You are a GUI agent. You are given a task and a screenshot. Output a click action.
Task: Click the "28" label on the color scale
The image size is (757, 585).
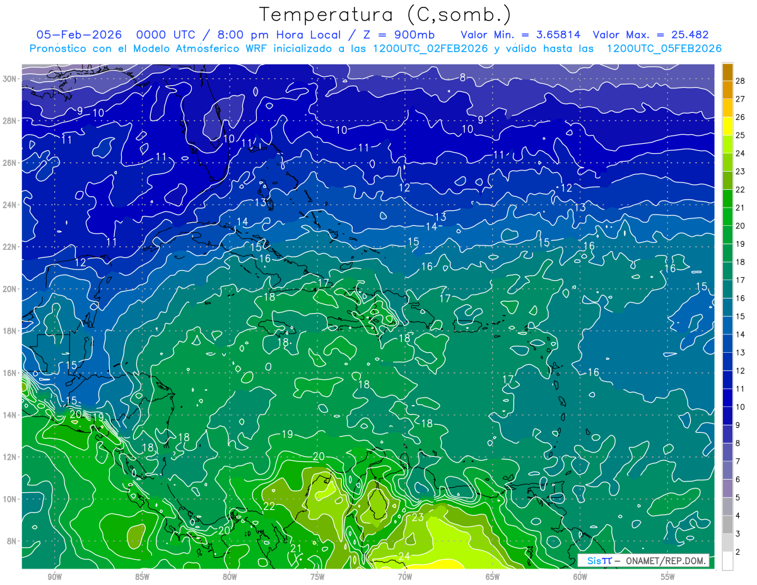[741, 81]
